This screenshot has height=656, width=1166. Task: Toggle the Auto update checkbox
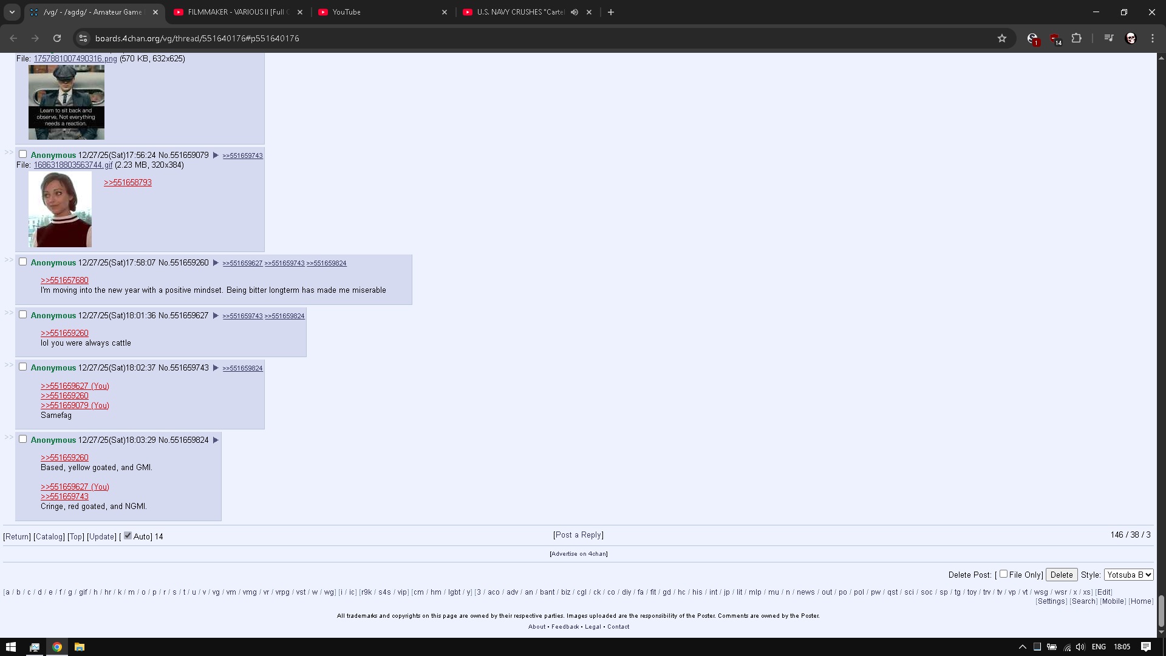point(128,536)
